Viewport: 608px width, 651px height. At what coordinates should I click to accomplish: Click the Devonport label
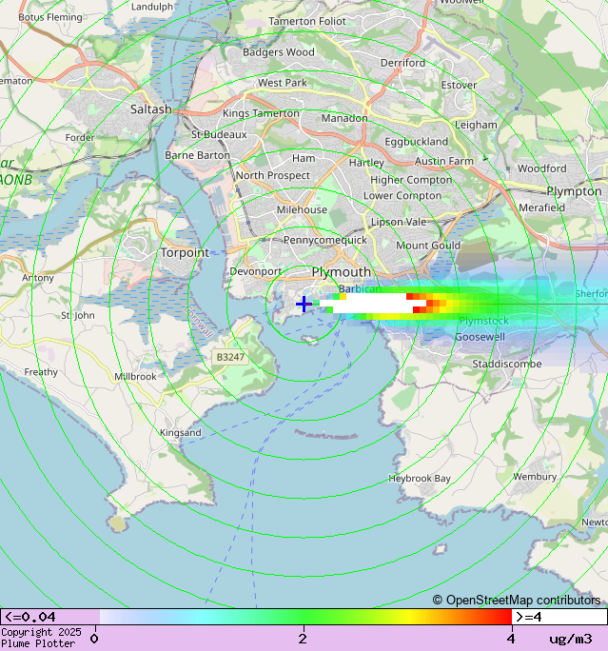tap(256, 271)
